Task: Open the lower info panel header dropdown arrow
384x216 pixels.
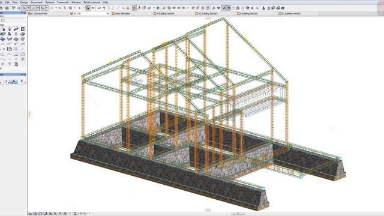Action: pyautogui.click(x=22, y=74)
